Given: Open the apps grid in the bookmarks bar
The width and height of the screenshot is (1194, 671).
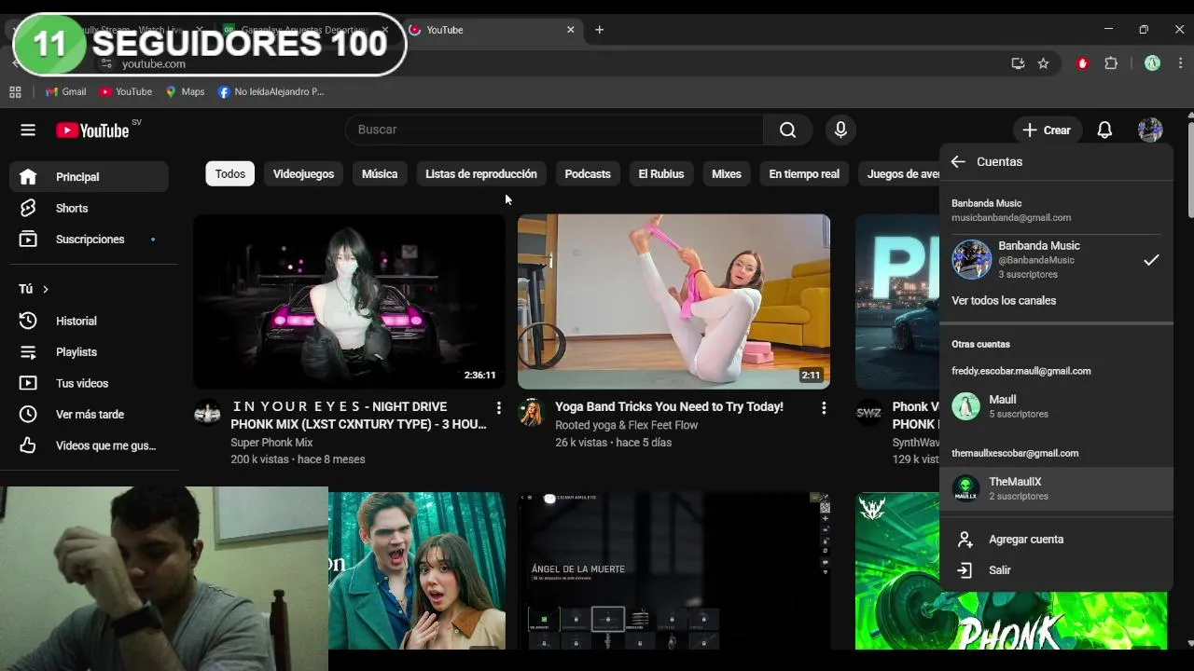Looking at the screenshot, I should pos(15,91).
